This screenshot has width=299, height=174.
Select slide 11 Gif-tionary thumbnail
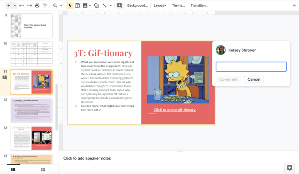(31, 82)
